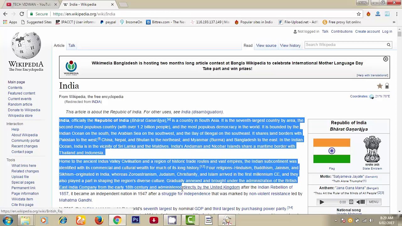This screenshot has height=226, width=402.
Task: Click the page protection padlock icon
Action: (x=387, y=86)
